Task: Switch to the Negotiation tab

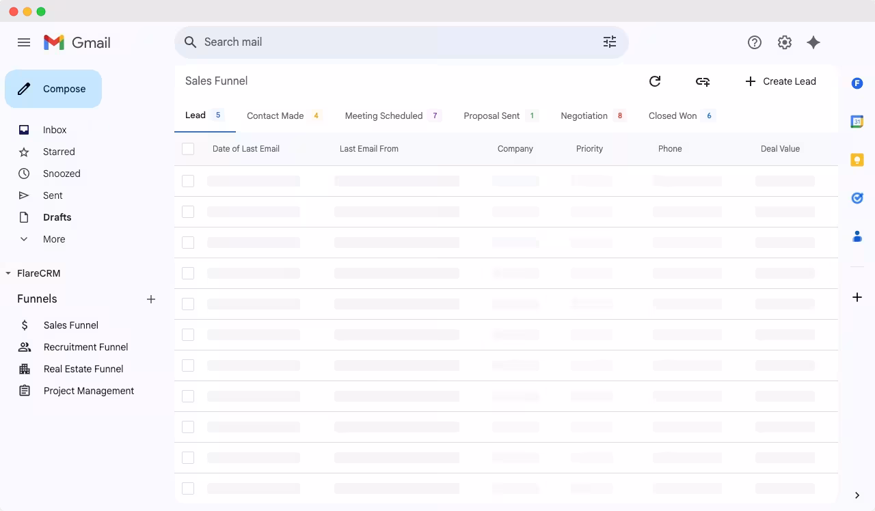Action: (x=584, y=115)
